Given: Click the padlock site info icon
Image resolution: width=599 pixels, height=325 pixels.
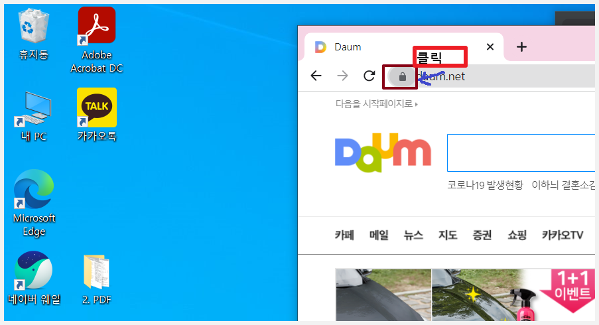Looking at the screenshot, I should point(402,77).
